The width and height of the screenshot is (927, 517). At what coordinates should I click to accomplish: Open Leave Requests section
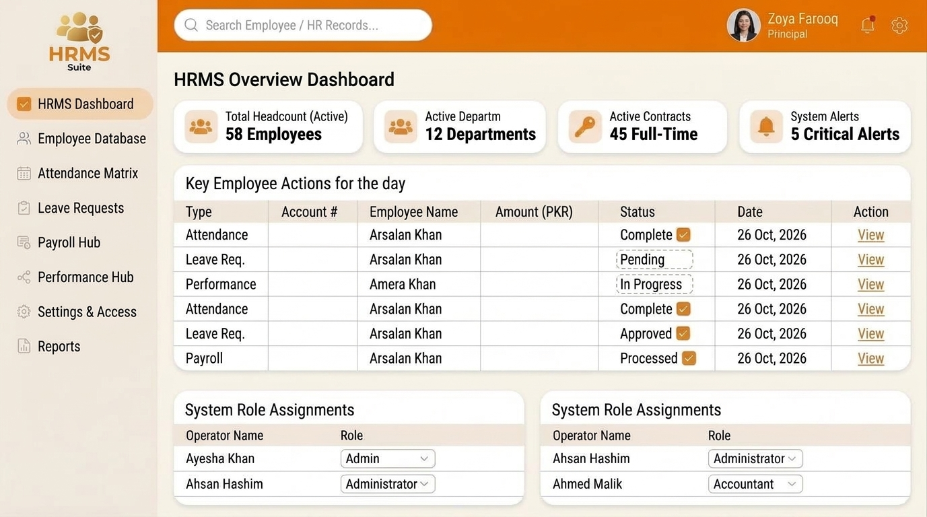click(x=71, y=208)
